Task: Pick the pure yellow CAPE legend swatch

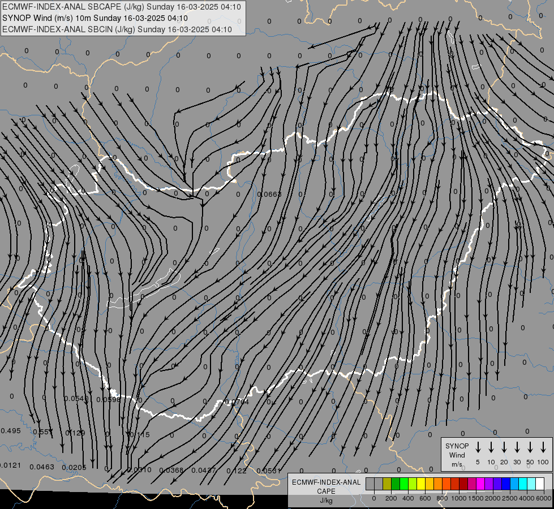Action: 421,484
